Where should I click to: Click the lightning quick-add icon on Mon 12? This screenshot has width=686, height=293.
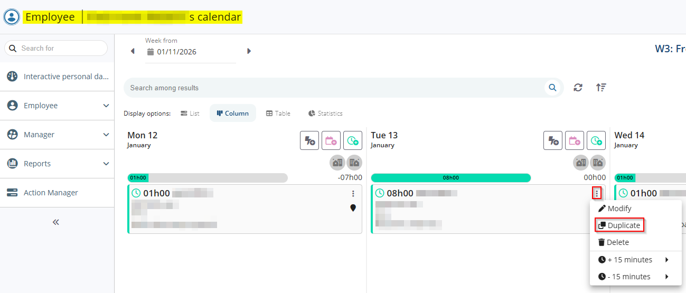309,140
